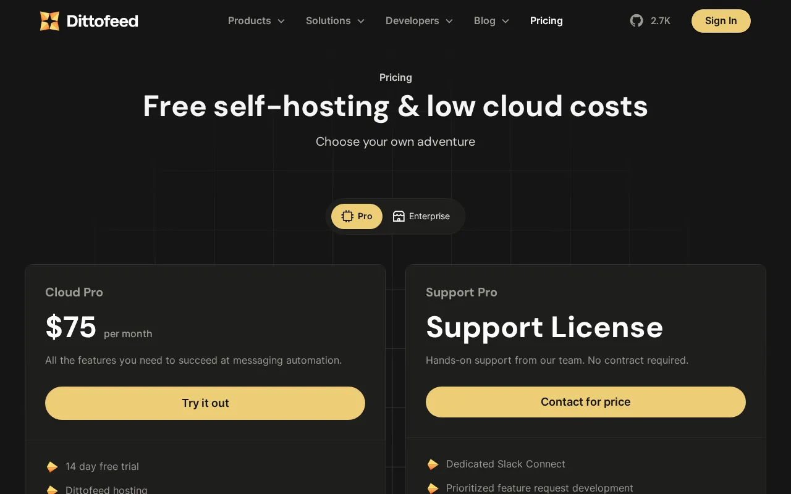Go to the Pricing nav link
The height and width of the screenshot is (494, 791).
546,21
